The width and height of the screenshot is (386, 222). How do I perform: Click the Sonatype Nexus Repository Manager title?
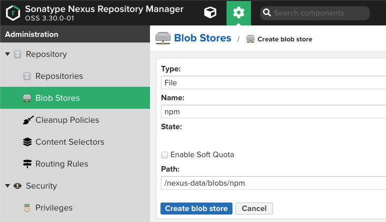pyautogui.click(x=104, y=9)
